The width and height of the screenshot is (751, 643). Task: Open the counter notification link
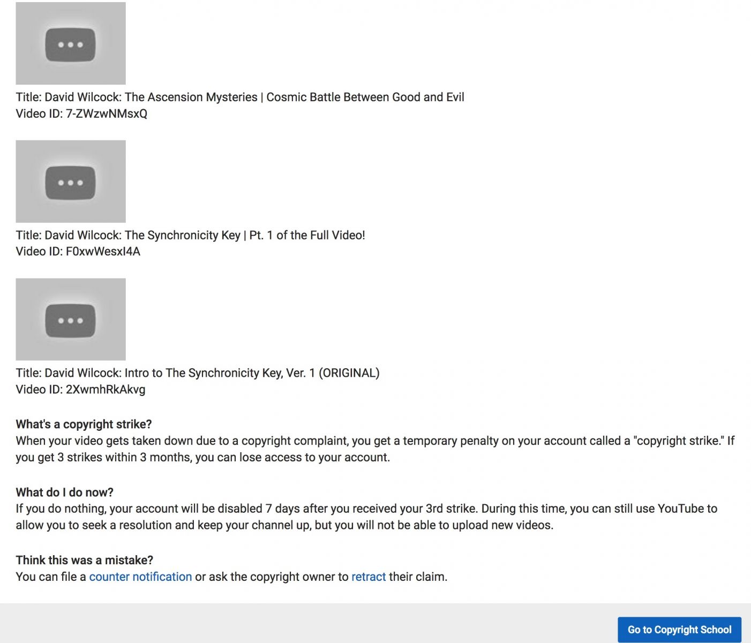(x=140, y=577)
